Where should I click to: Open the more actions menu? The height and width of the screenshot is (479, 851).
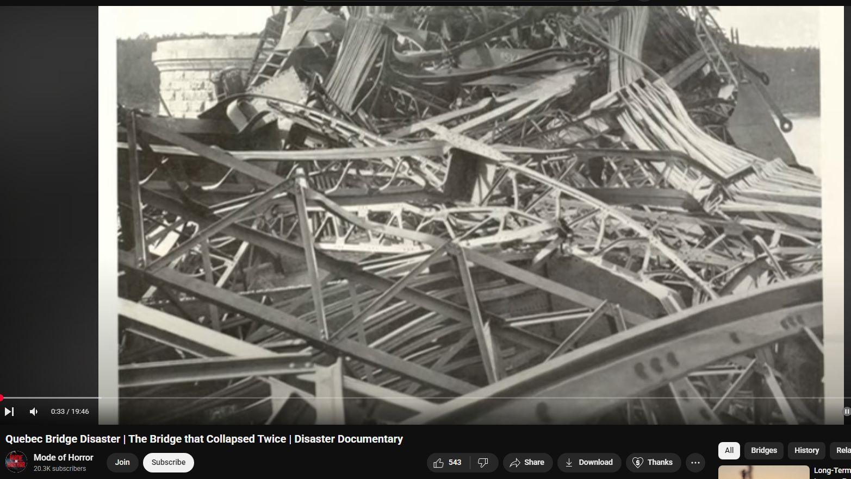click(x=695, y=462)
